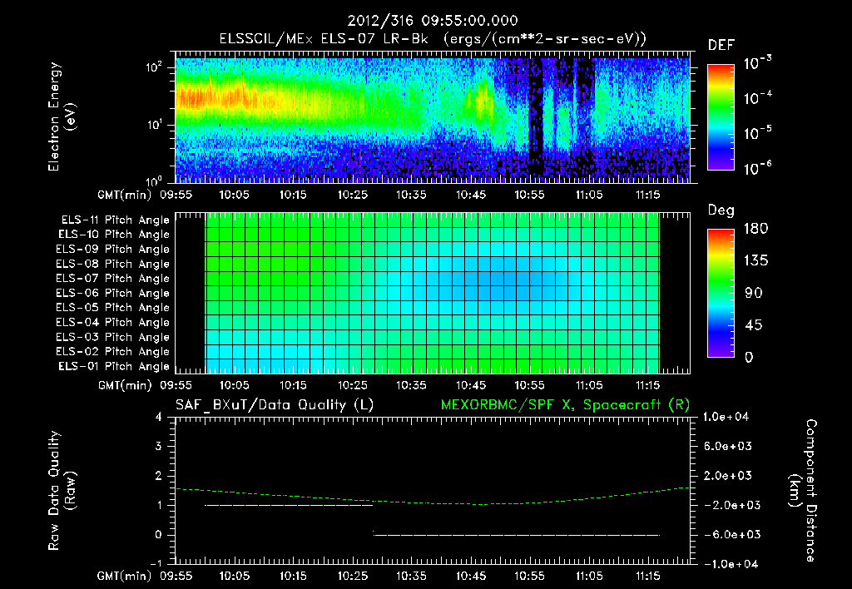Select the ELS-10 Pitch Angle row label
Image resolution: width=852 pixels, height=589 pixels.
point(113,235)
